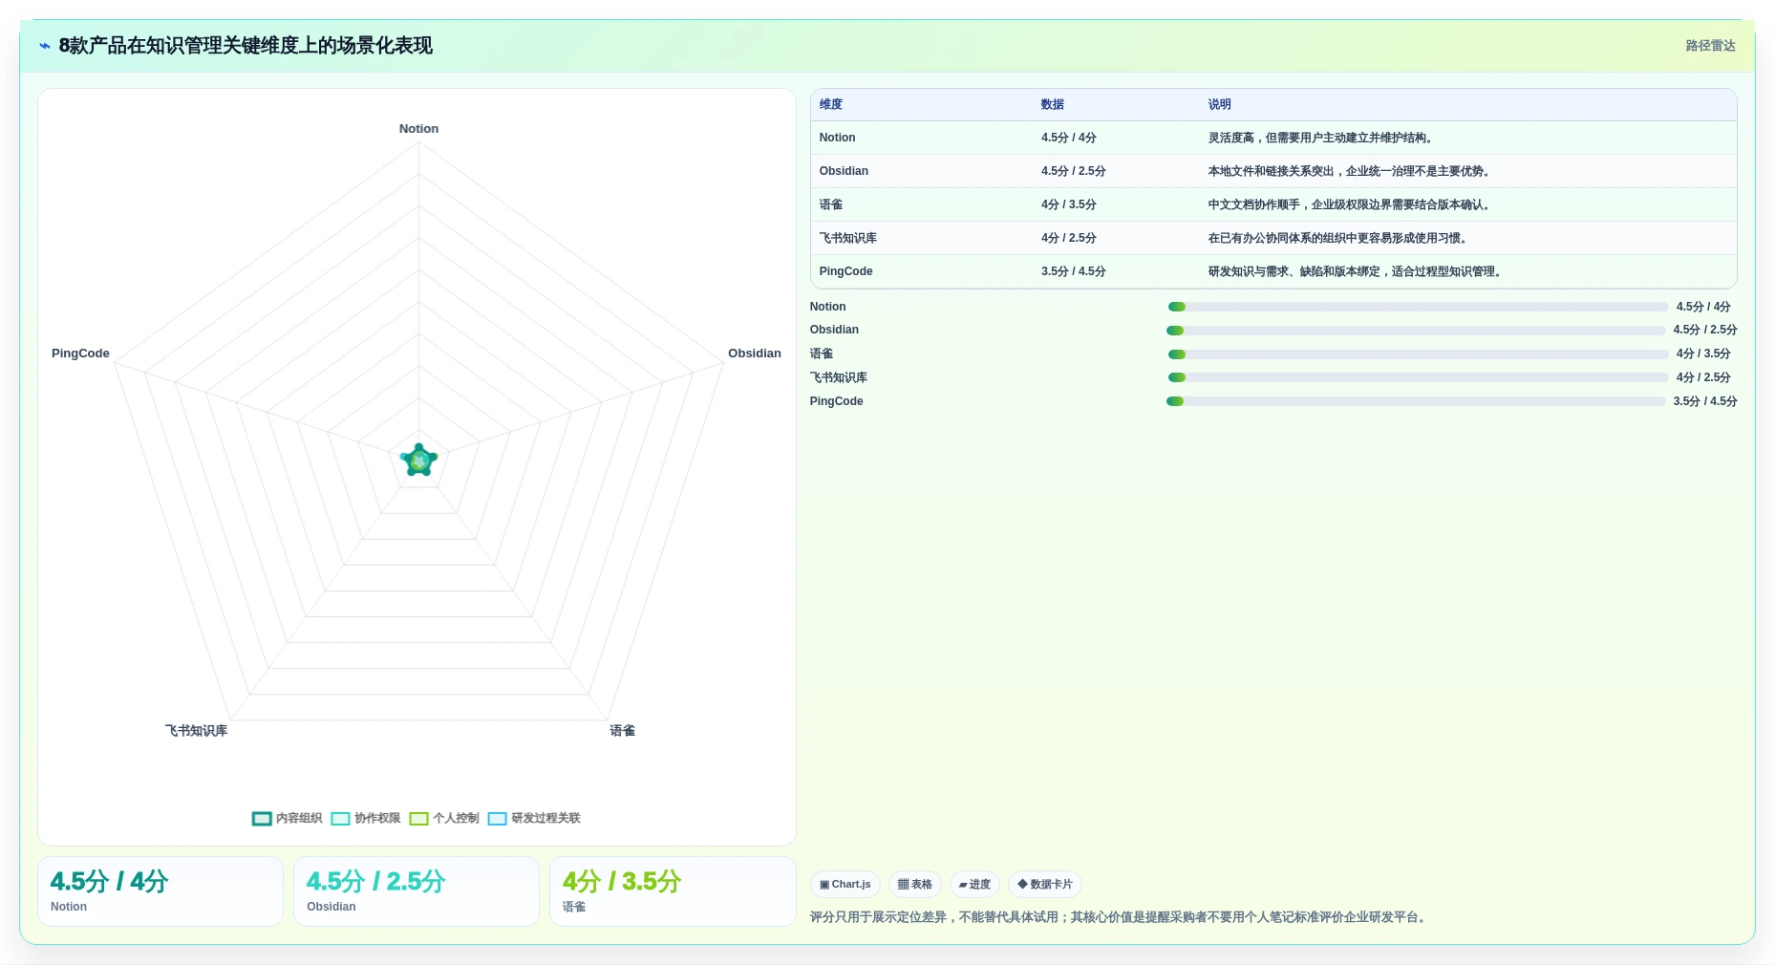Click the Chart.js tag chip

point(845,885)
